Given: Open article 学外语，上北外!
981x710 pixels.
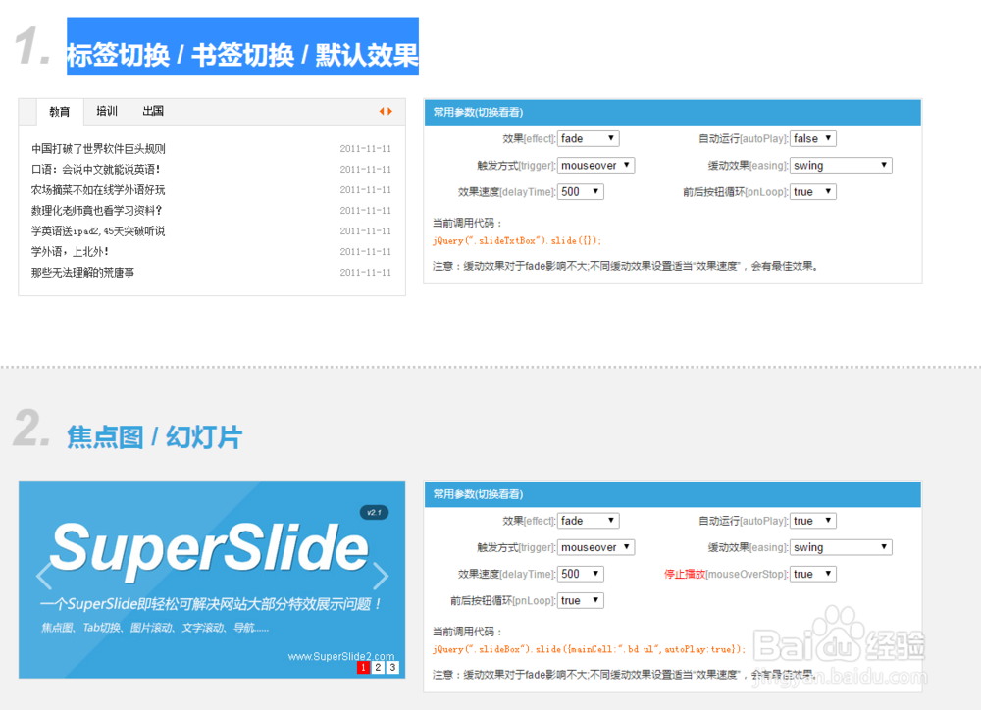Looking at the screenshot, I should (70, 251).
